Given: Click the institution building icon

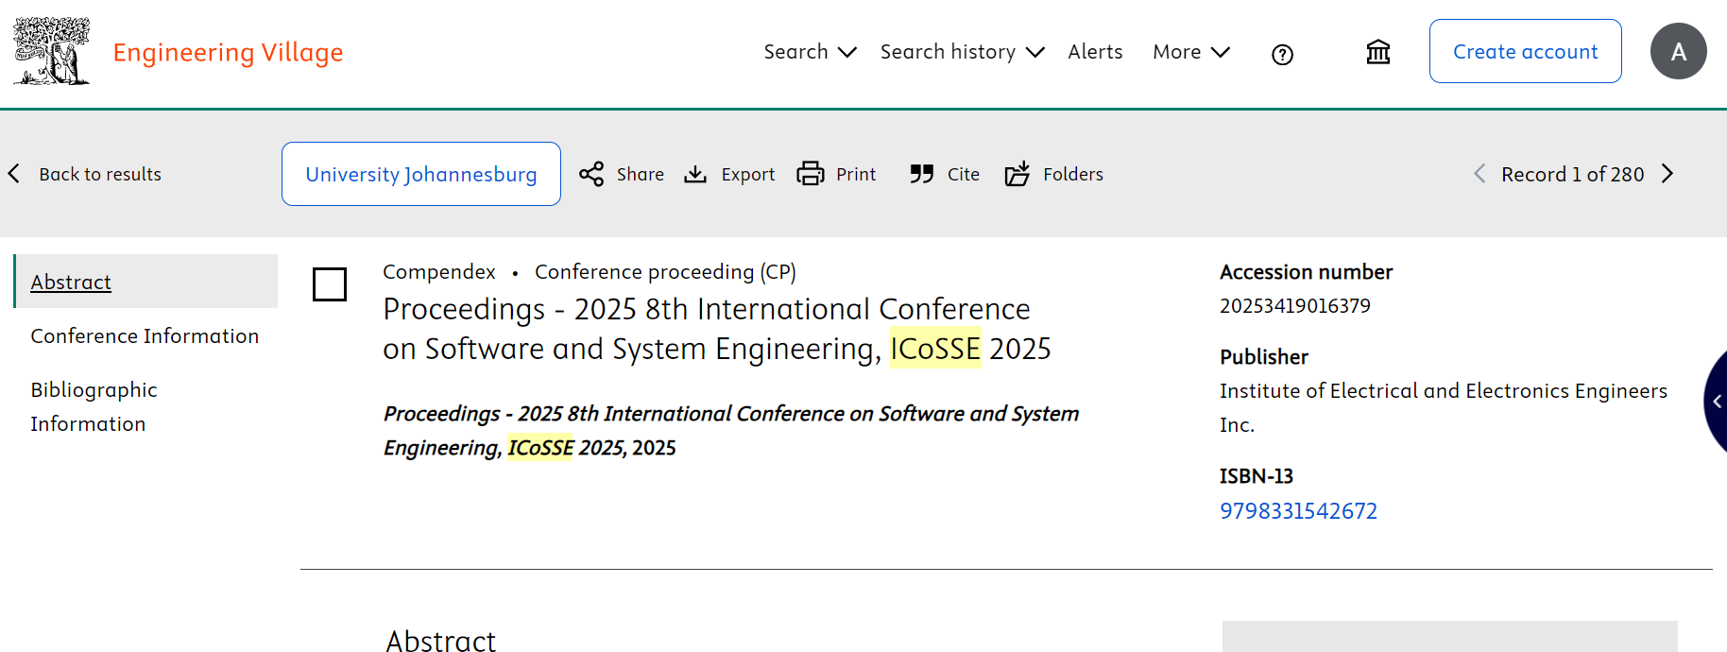Looking at the screenshot, I should [1378, 52].
